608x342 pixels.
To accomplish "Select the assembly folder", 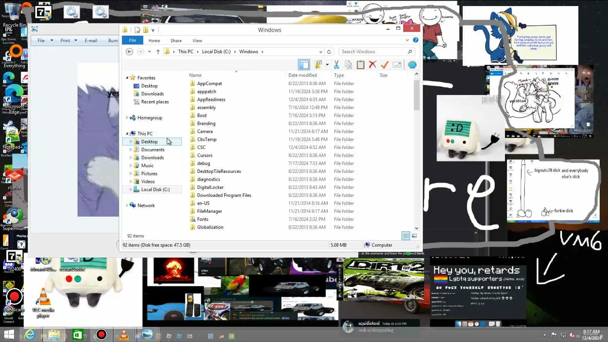I will coord(206,108).
